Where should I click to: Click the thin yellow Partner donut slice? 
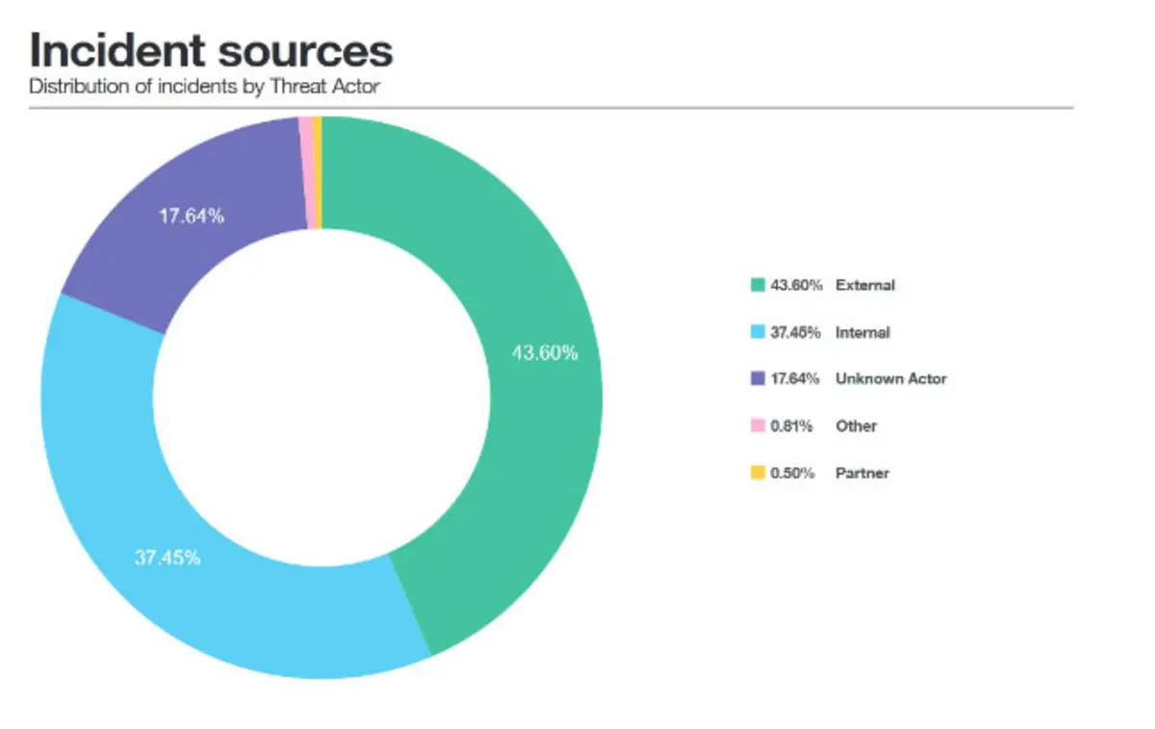point(317,172)
